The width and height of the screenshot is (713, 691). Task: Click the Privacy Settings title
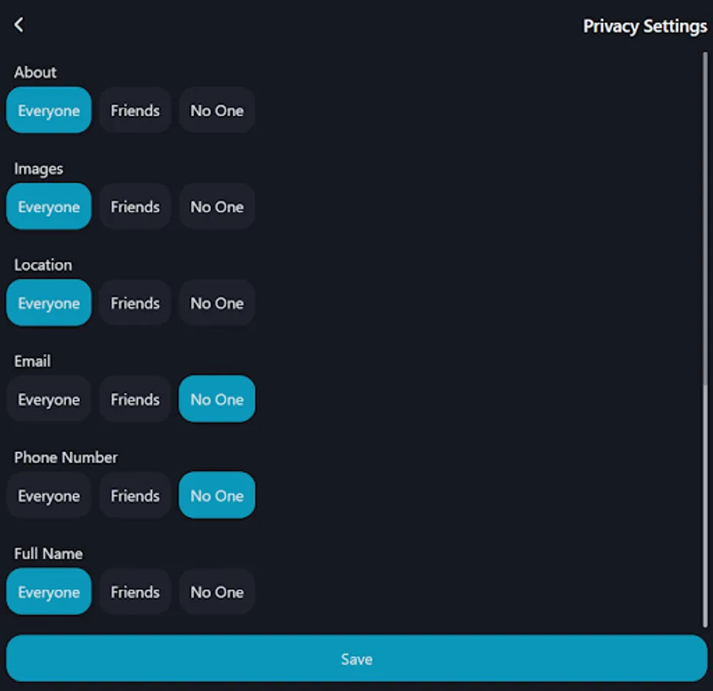(x=645, y=26)
